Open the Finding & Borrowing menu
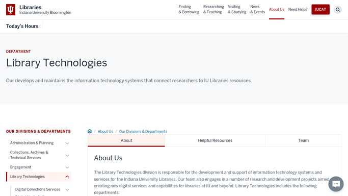Viewport: 348px width, 196px height. tap(189, 9)
